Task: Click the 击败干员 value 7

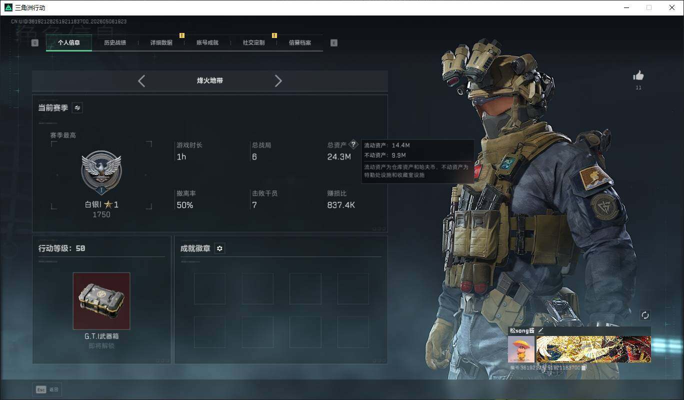Action: point(254,205)
